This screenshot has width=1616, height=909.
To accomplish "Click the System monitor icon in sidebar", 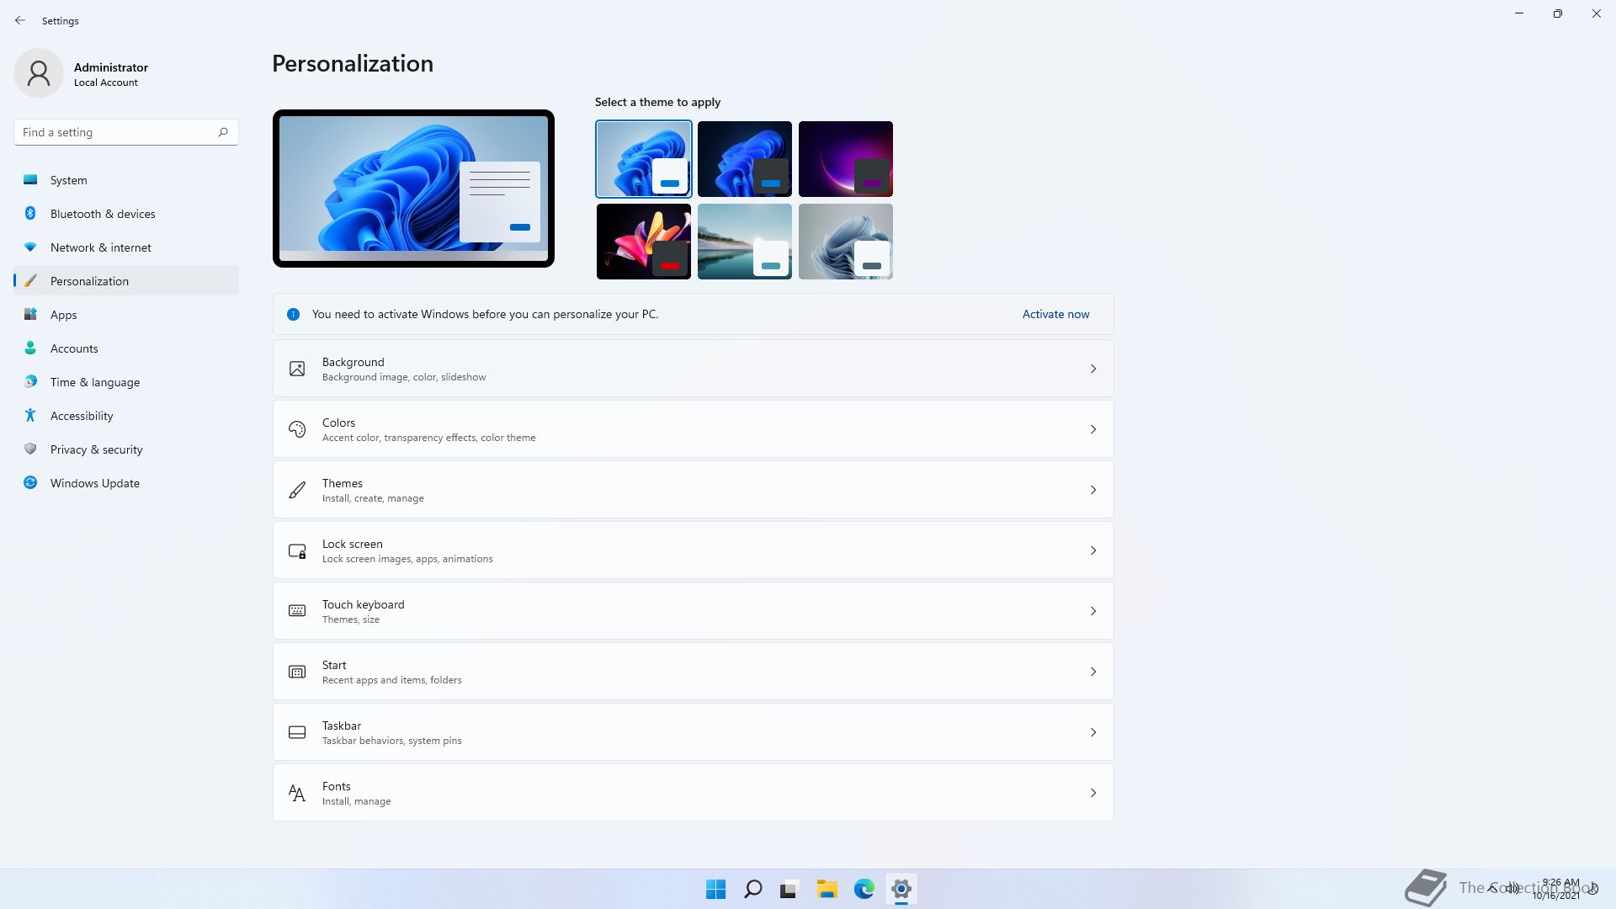I will point(30,179).
